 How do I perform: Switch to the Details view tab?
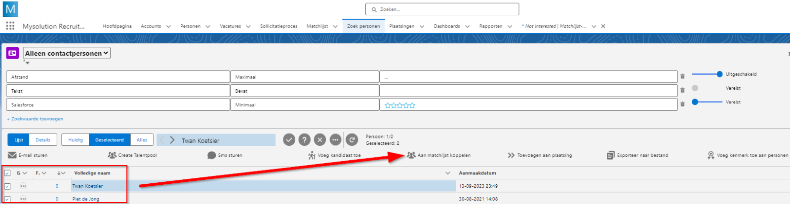(x=43, y=140)
